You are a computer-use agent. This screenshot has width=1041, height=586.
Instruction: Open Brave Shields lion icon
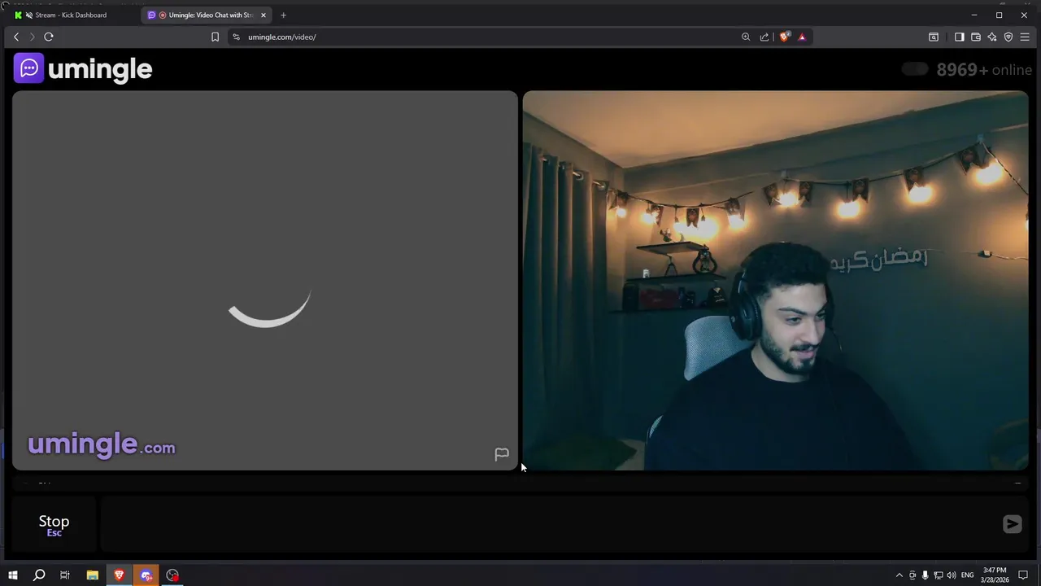(x=784, y=37)
